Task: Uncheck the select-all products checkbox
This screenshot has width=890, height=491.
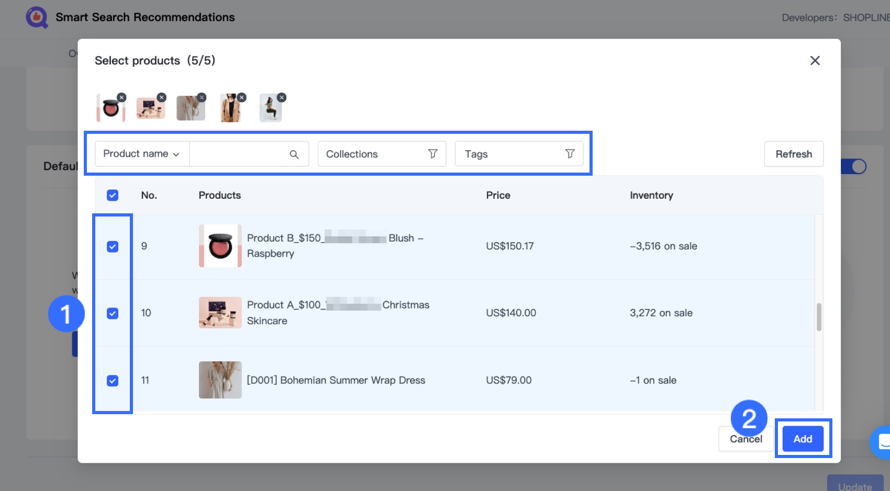Action: point(112,195)
